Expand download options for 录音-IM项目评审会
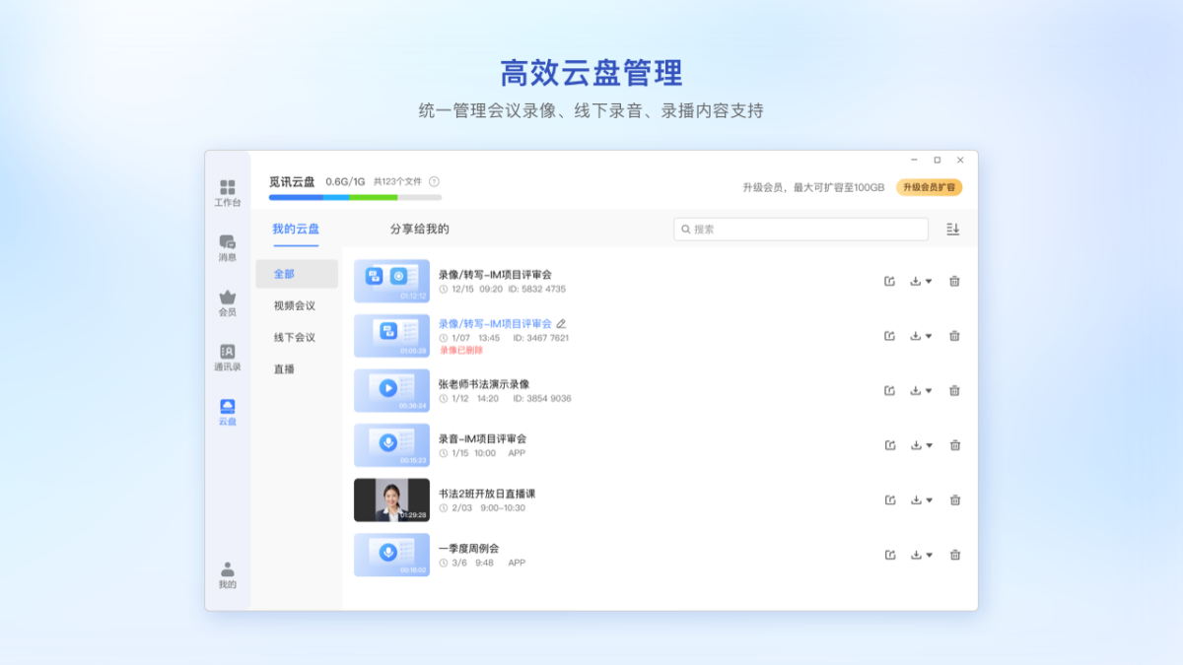 (921, 445)
